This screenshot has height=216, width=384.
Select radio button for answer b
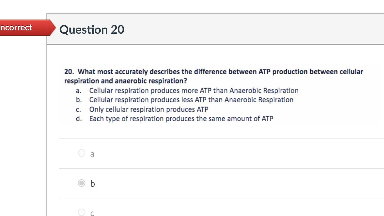tap(81, 183)
